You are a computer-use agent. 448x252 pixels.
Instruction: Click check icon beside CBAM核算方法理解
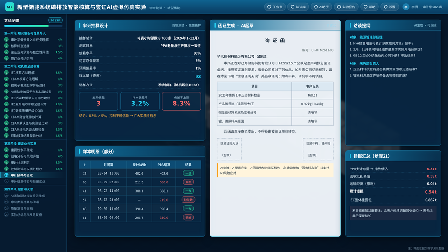(x=6, y=79)
